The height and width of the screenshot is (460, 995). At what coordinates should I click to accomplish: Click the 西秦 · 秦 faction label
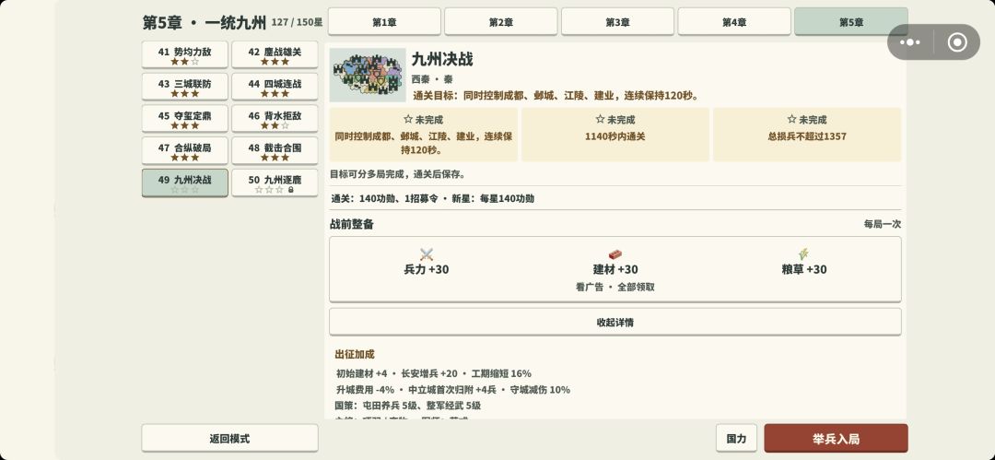point(432,79)
